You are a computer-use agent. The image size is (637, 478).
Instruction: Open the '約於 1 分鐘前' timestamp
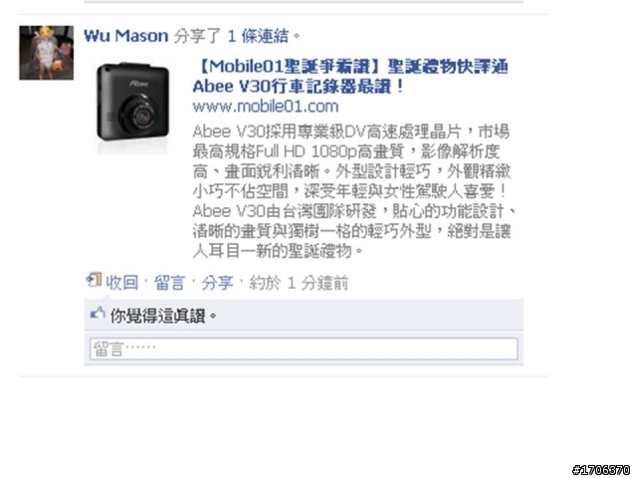(299, 283)
